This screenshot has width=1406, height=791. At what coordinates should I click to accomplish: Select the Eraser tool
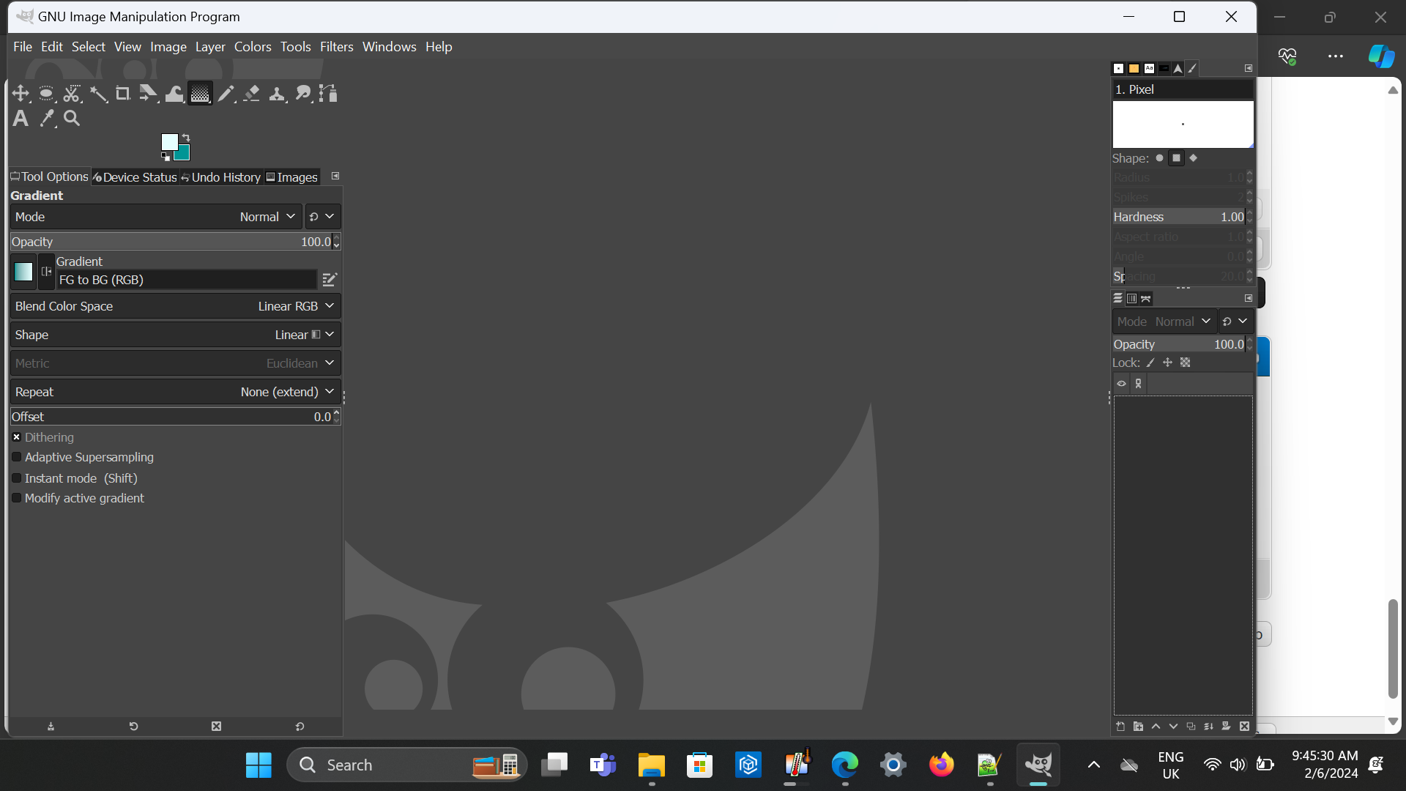[252, 94]
